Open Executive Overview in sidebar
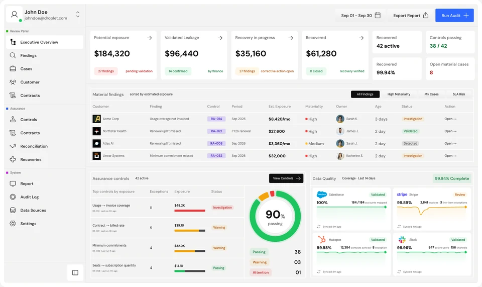Image resolution: width=482 pixels, height=287 pixels. click(45, 42)
